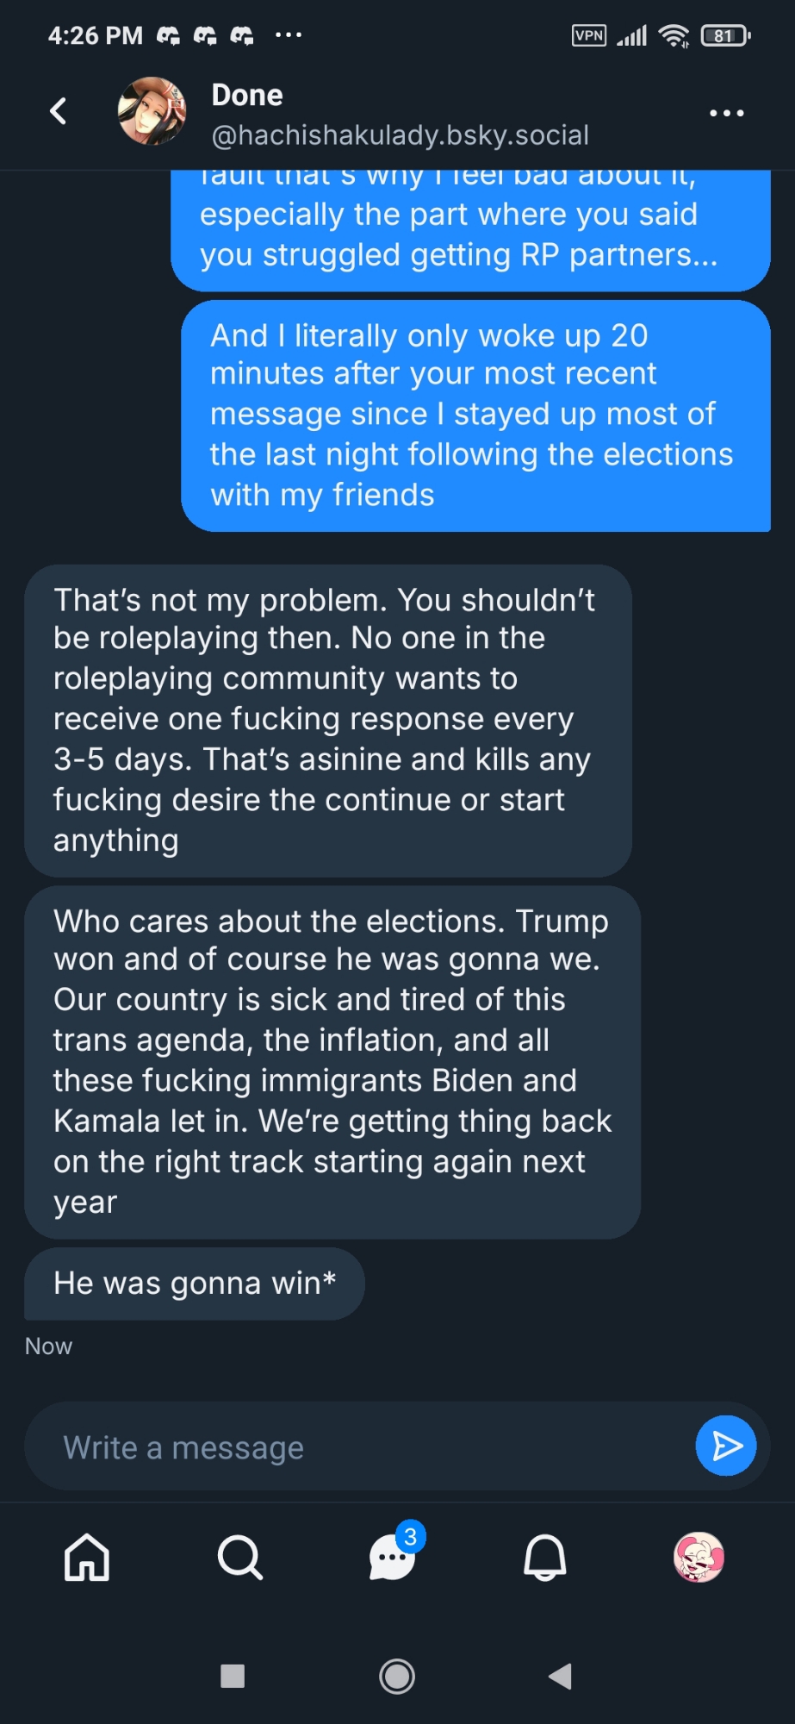Tap the display name Done

pos(247,95)
